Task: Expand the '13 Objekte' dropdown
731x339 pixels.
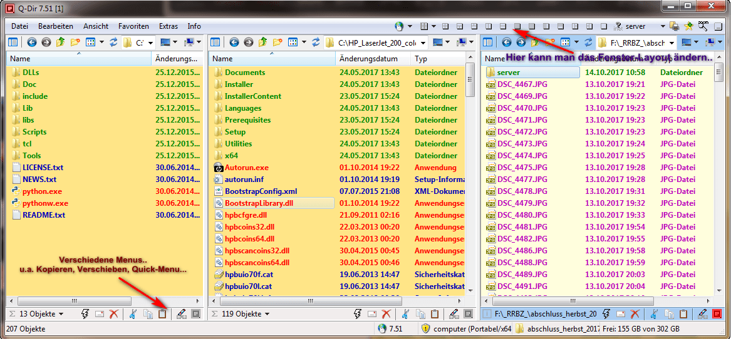Action: (x=61, y=314)
